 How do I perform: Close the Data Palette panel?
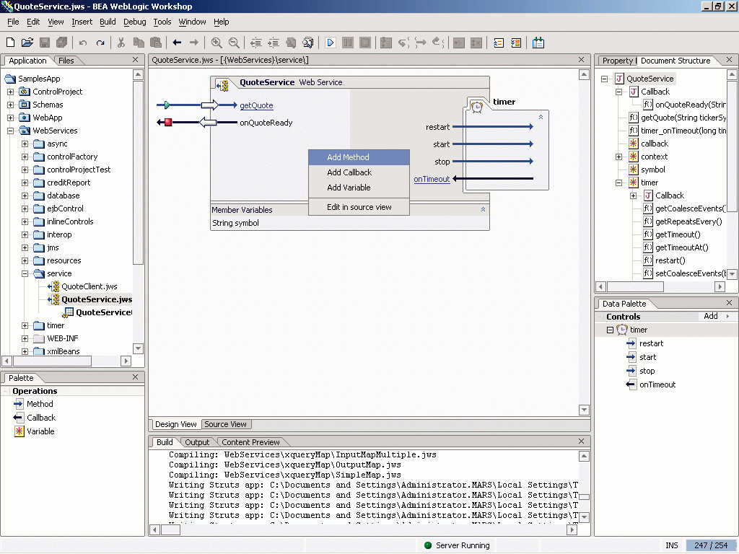pyautogui.click(x=729, y=303)
